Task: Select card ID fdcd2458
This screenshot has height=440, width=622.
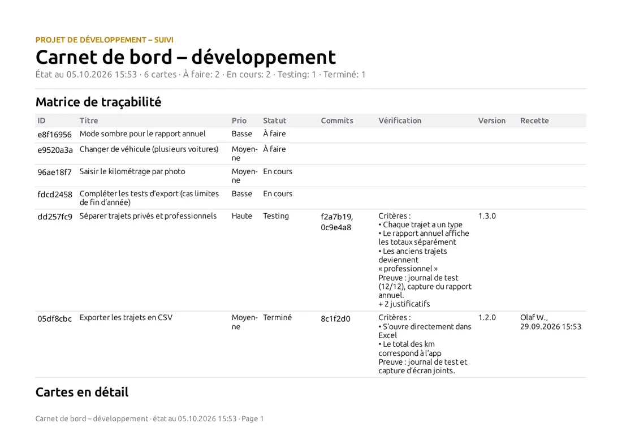Action: point(55,195)
